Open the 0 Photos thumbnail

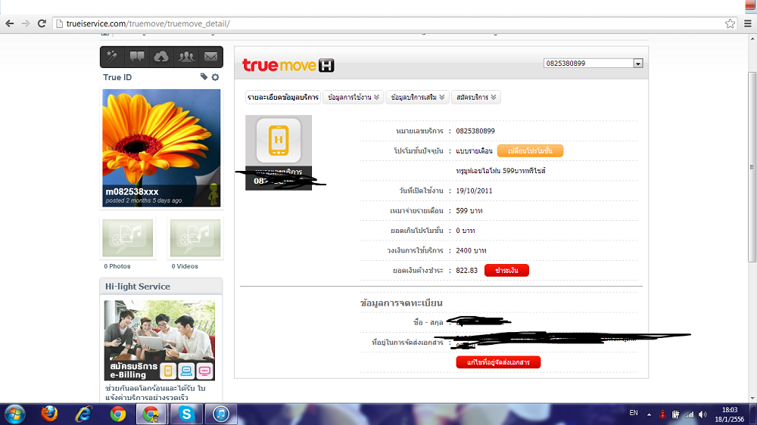(x=127, y=237)
